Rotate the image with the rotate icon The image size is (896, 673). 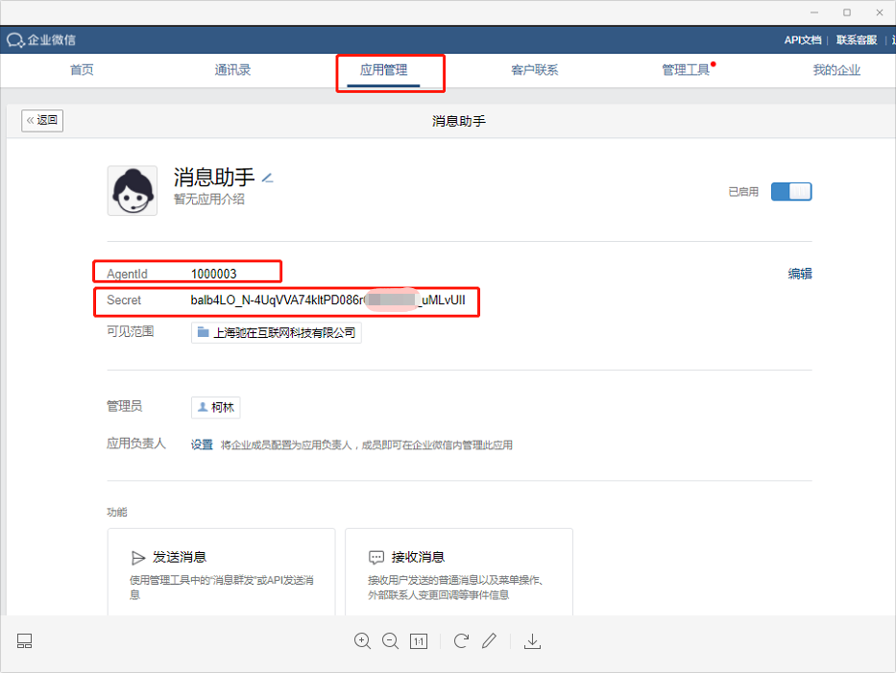(x=461, y=641)
